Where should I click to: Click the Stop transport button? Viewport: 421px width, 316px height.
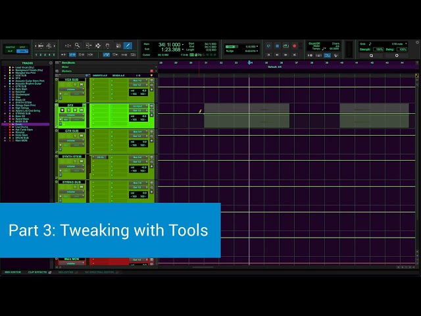point(278,46)
